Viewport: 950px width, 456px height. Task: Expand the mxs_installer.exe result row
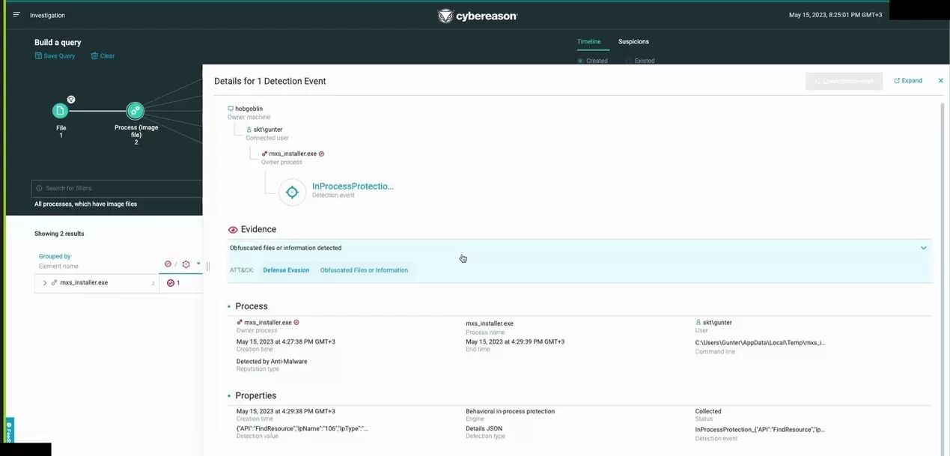point(45,283)
